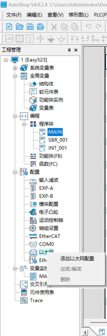Screen dimensions: 107x336
Task: Click the New project toolbar icon
Action: [9, 26]
